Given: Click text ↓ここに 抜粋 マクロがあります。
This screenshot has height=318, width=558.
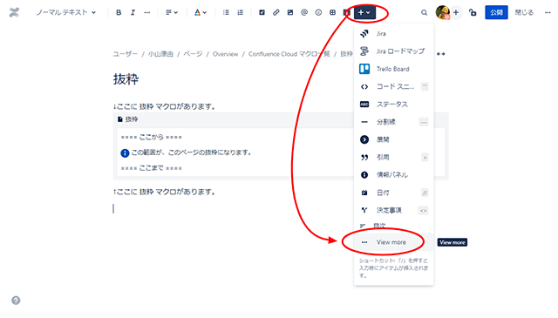Looking at the screenshot, I should point(164,106).
